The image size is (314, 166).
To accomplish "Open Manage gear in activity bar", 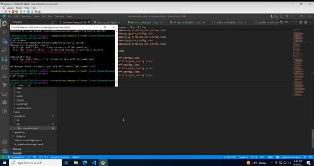I will pos(4,151).
